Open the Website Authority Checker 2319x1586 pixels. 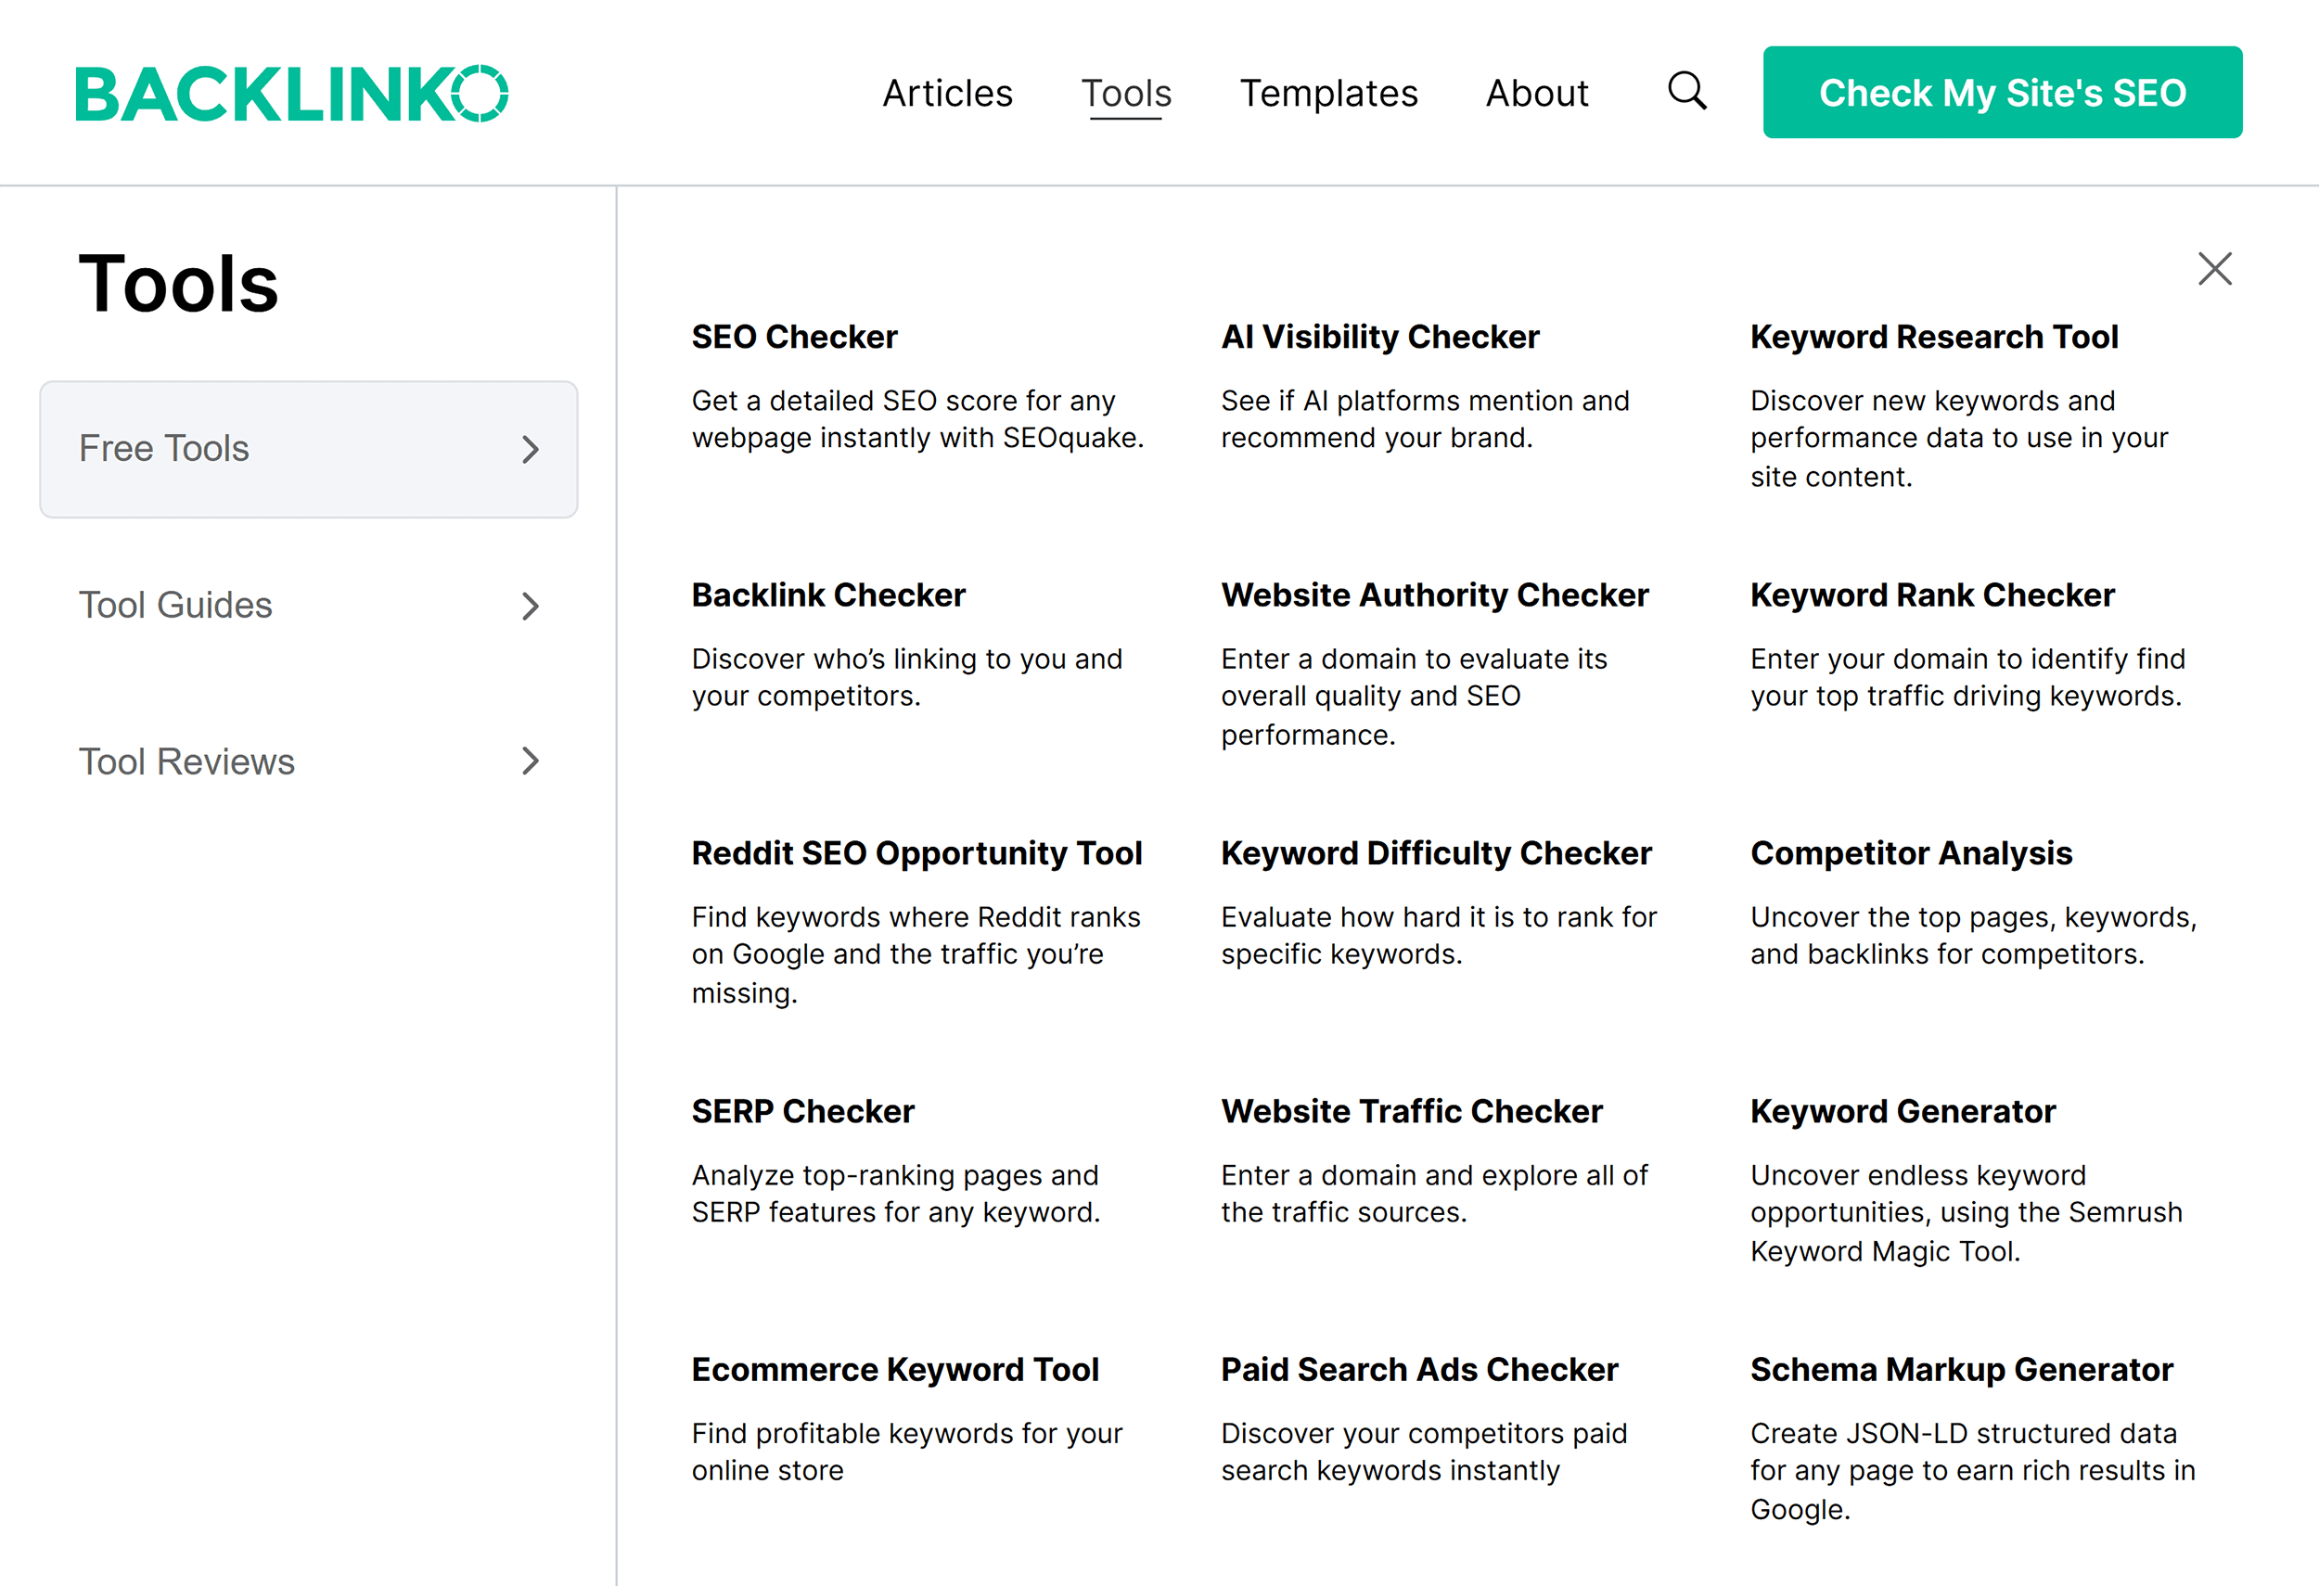(x=1434, y=595)
